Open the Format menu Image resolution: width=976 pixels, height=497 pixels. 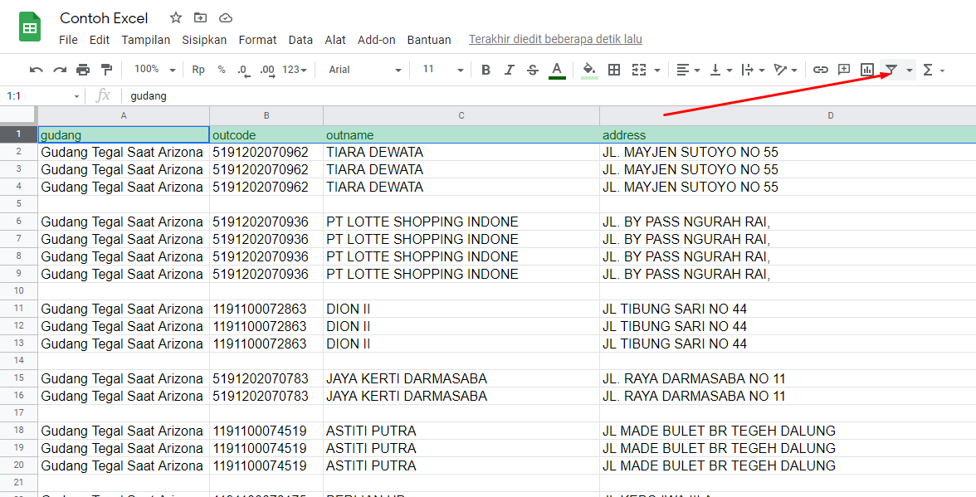257,40
